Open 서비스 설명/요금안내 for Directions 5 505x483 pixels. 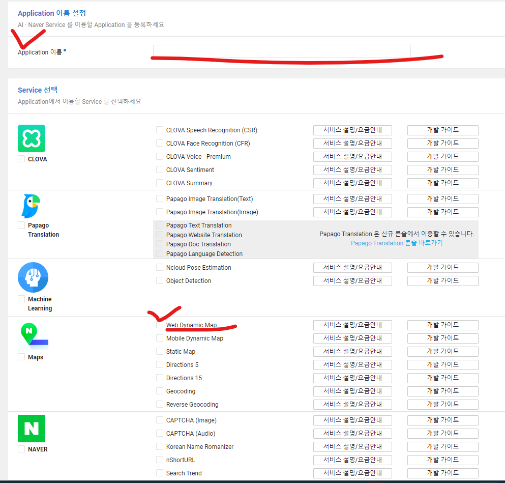click(352, 365)
